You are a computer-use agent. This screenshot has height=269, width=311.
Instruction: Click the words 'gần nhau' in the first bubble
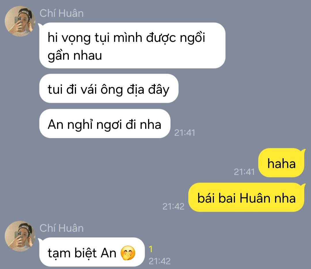click(x=75, y=55)
